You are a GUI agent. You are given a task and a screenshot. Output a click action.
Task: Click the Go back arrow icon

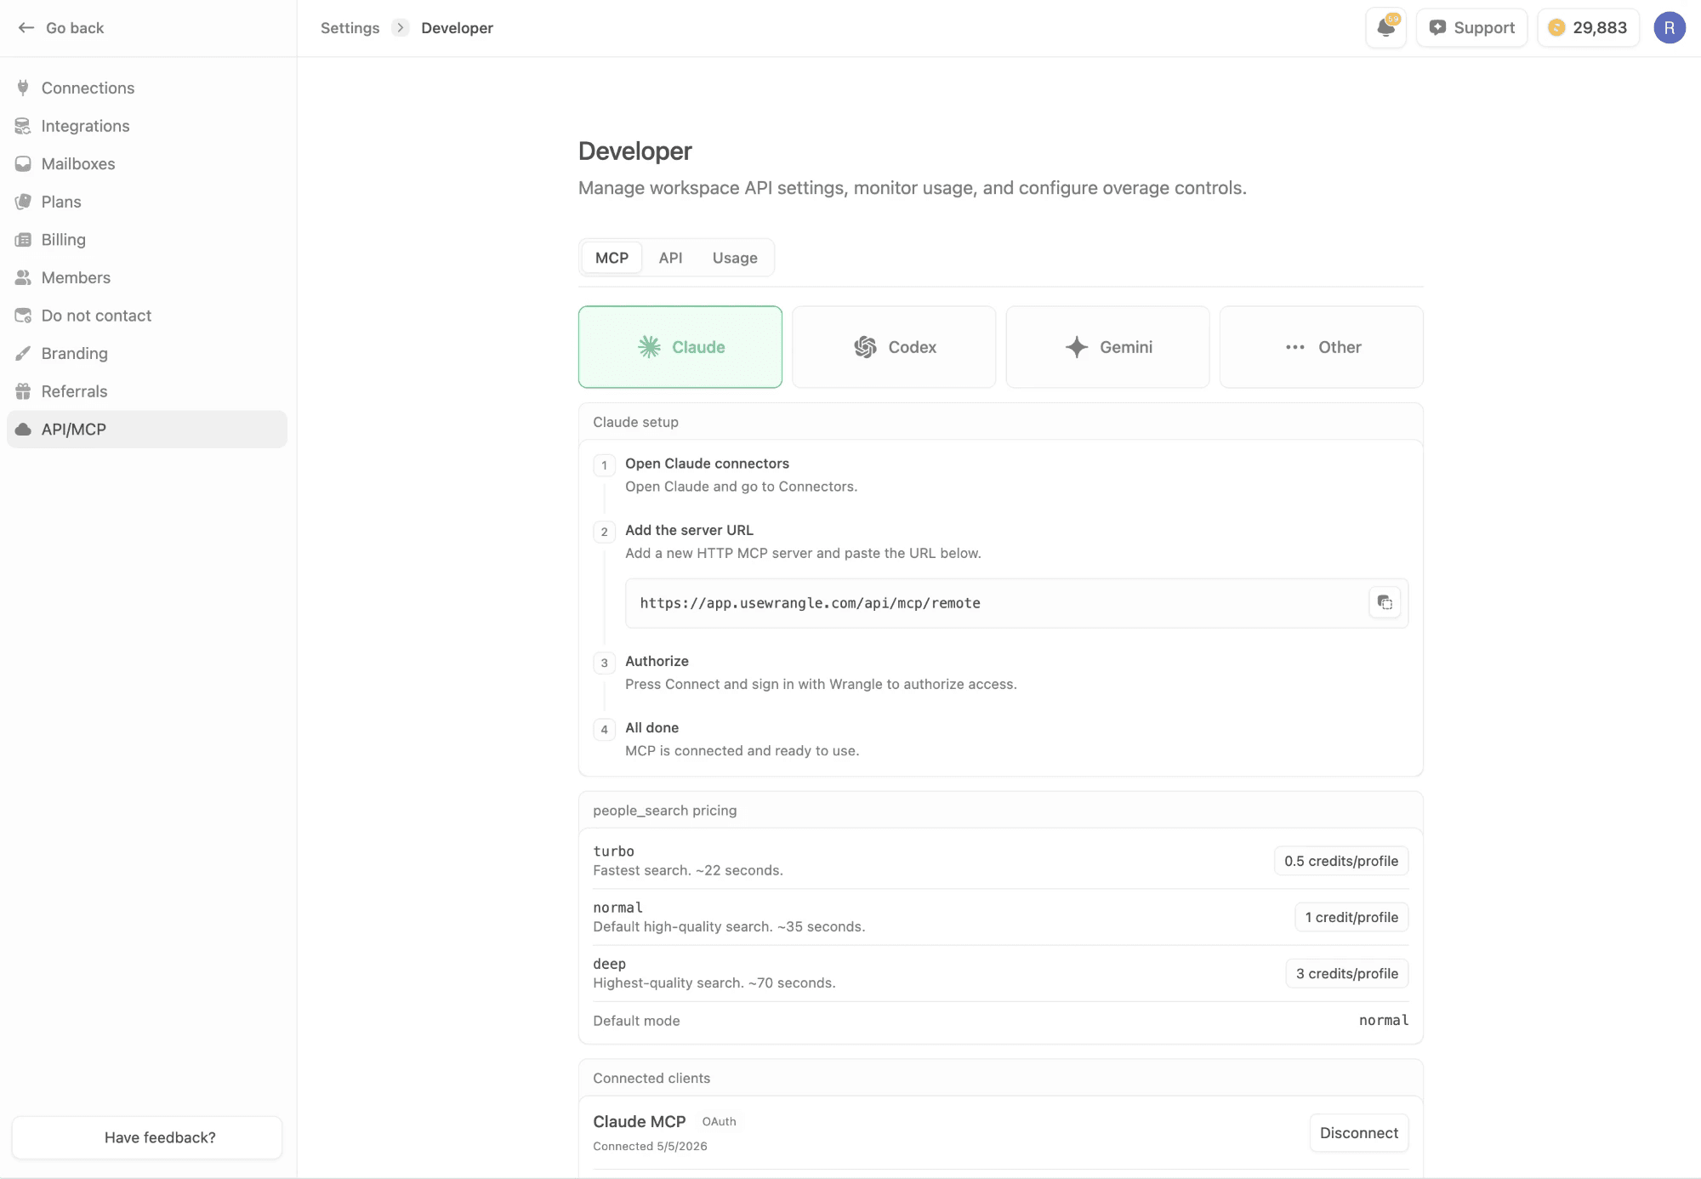click(x=26, y=28)
